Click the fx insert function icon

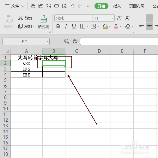click(x=75, y=41)
